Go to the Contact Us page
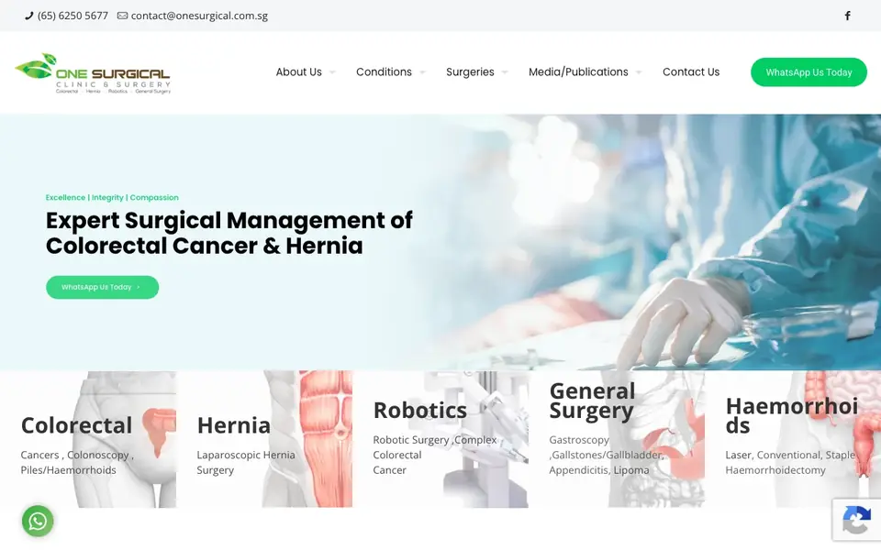Viewport: 881px width, 550px height. (690, 71)
